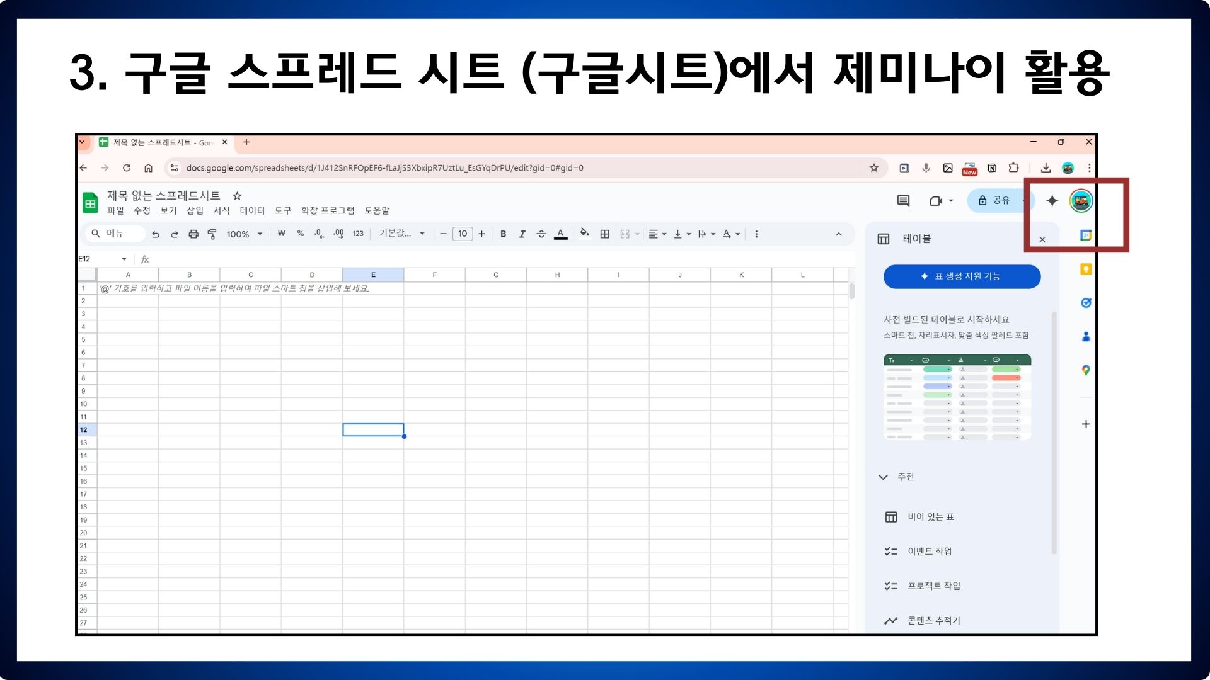
Task: Open Google Maps side panel icon
Action: (x=1085, y=370)
